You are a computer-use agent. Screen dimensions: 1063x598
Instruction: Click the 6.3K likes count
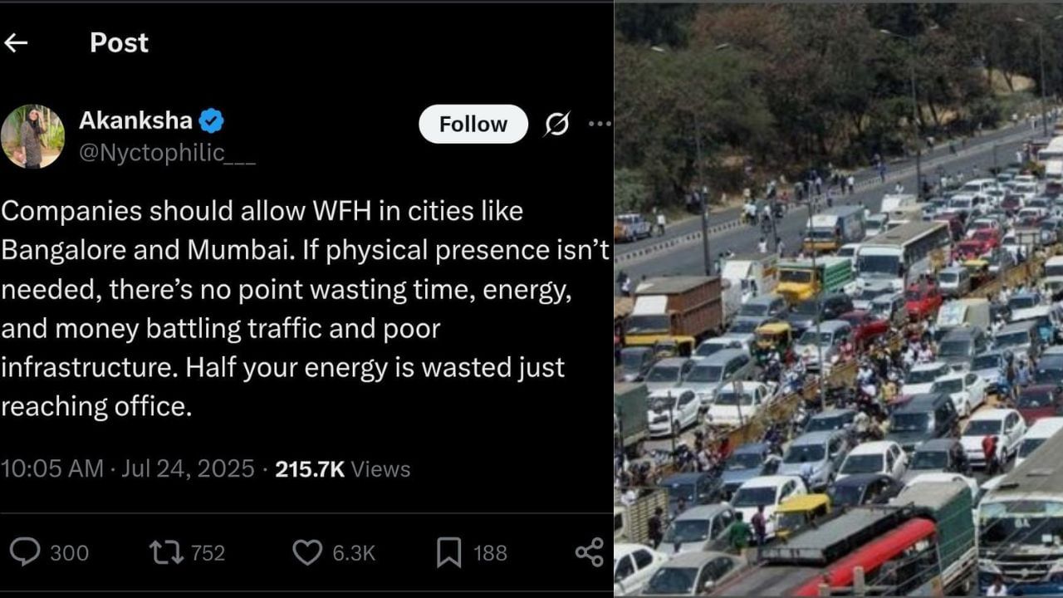pos(354,553)
